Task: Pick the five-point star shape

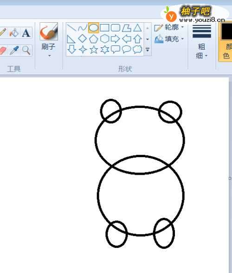Action: pos(94,50)
